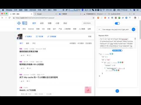
Task: Expand the "entrylist" array node
Action: tap(105, 68)
